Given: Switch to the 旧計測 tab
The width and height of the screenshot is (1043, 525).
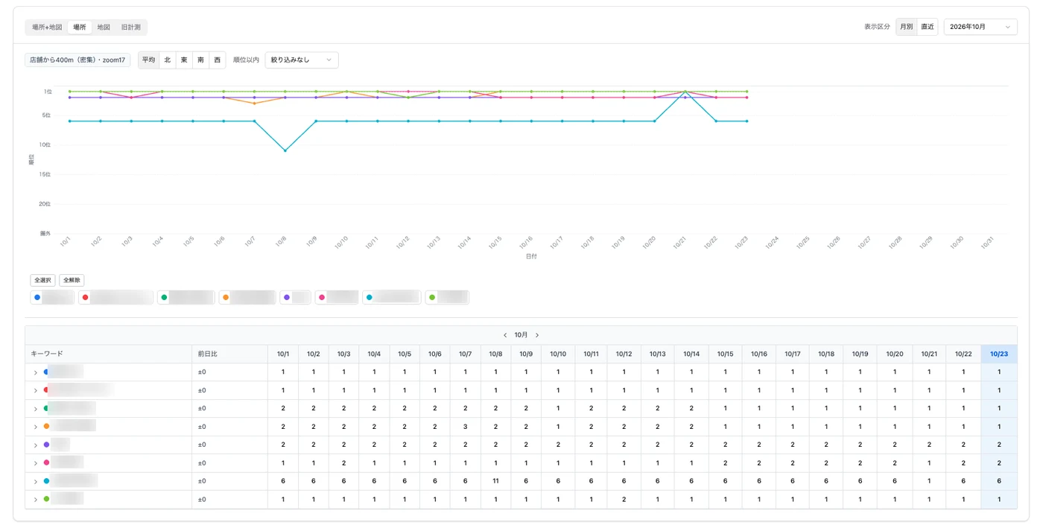Looking at the screenshot, I should point(131,27).
